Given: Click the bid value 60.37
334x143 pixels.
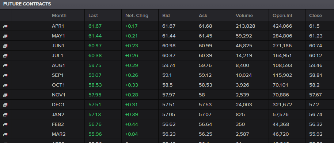Looking at the screenshot, I should tap(169, 56).
